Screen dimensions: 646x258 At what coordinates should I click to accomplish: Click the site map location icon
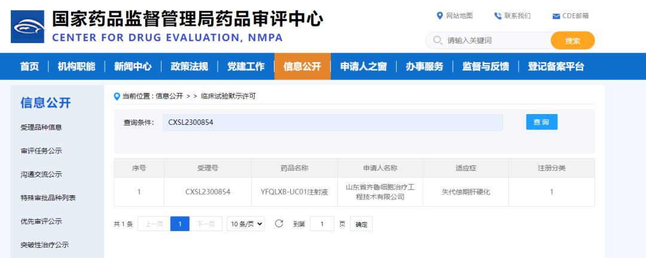pyautogui.click(x=440, y=16)
